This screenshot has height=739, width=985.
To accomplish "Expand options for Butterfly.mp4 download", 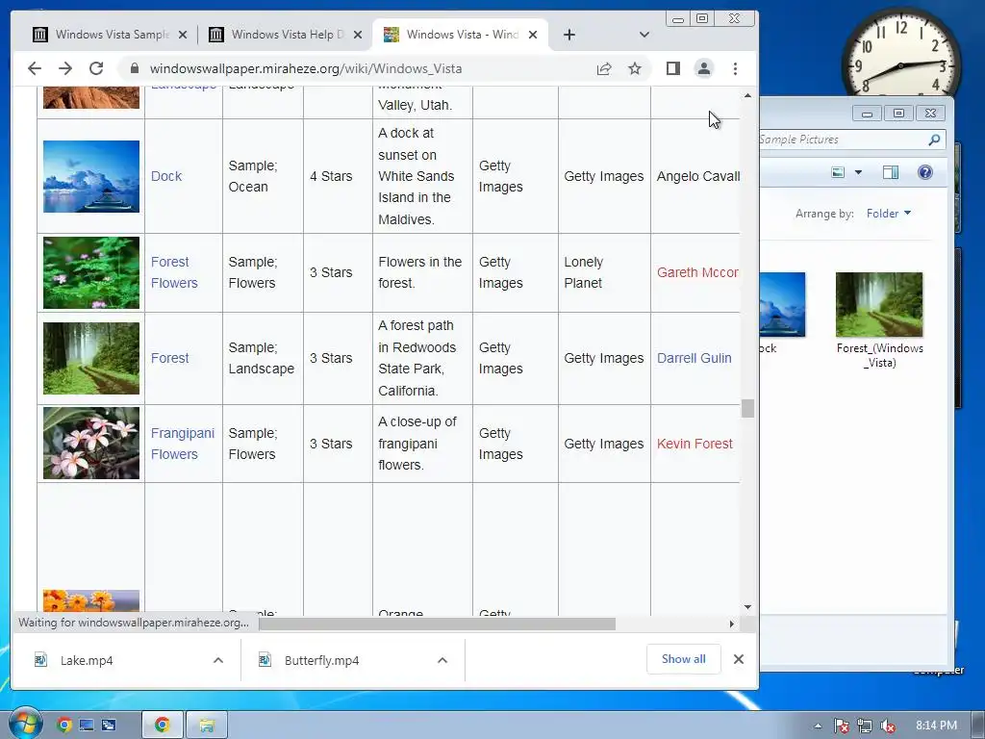I will click(x=442, y=660).
